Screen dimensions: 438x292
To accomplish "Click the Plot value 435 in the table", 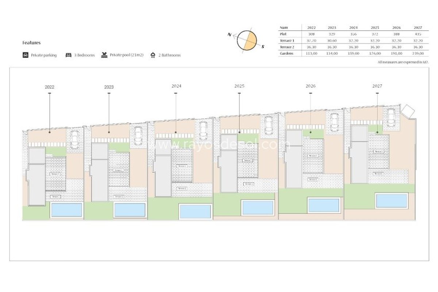I will tap(418, 34).
